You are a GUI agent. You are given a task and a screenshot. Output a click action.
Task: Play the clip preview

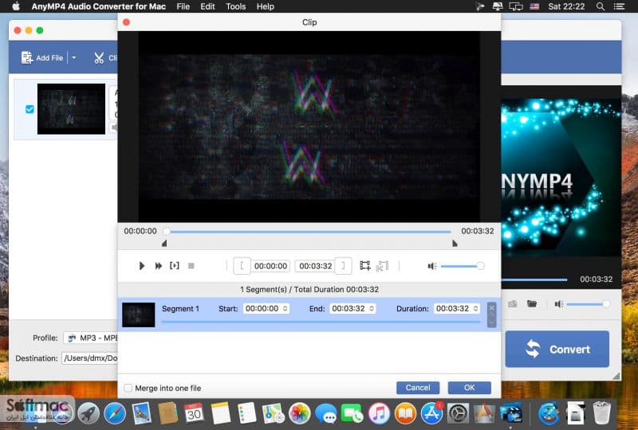point(142,266)
